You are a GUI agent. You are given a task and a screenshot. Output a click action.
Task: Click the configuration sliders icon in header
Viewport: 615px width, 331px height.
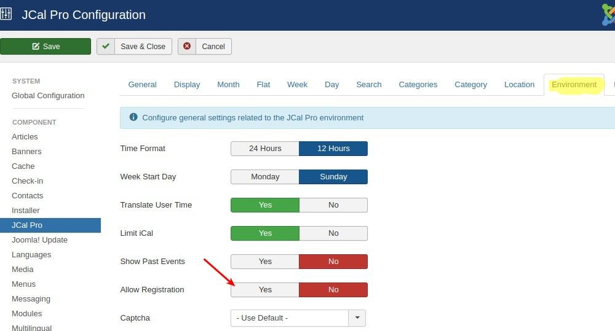[x=6, y=15]
